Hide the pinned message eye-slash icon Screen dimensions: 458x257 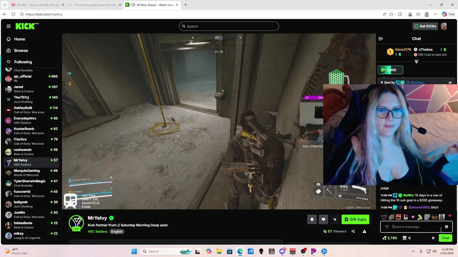click(450, 82)
